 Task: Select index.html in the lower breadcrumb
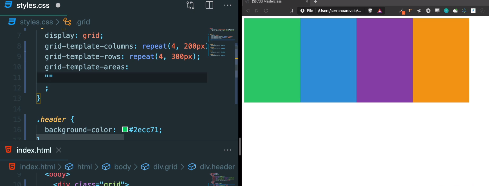point(37,167)
